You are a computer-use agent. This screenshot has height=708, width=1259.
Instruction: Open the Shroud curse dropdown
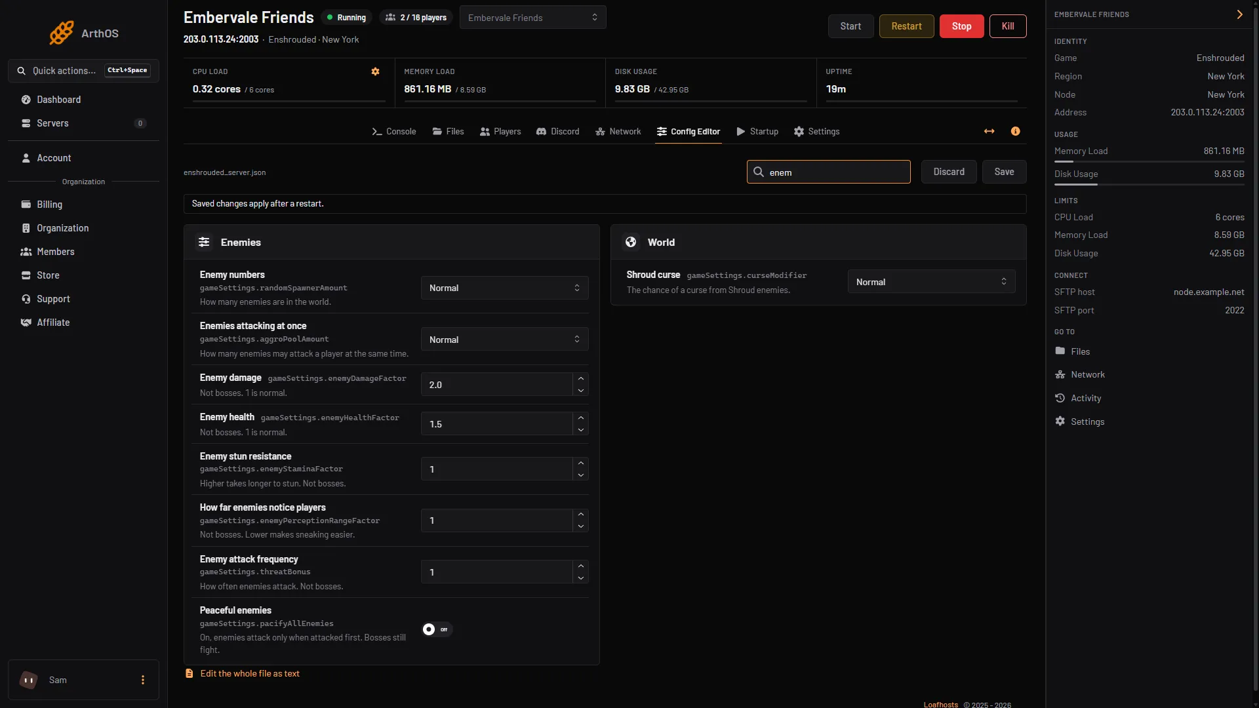click(x=931, y=282)
